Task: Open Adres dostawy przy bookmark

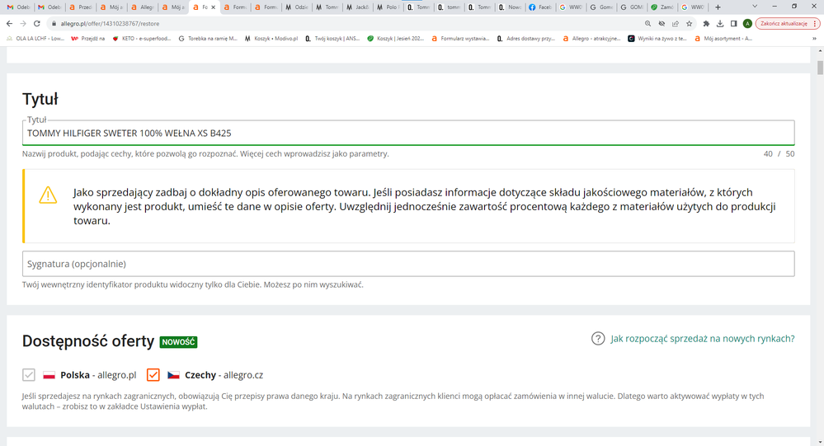Action: pos(526,39)
